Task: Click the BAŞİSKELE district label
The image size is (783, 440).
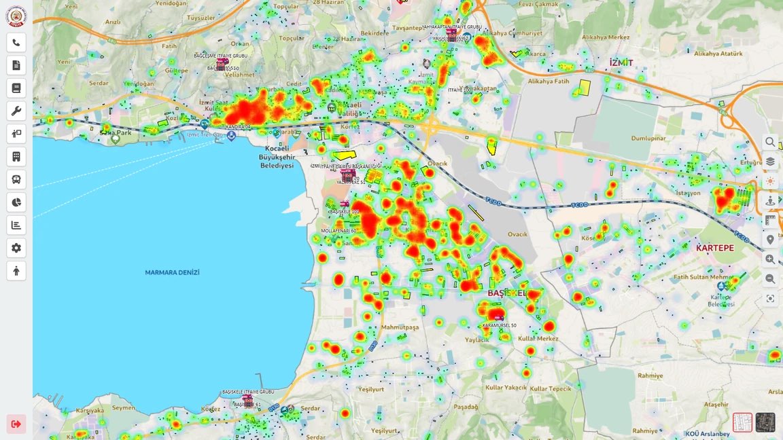Action: click(x=507, y=293)
